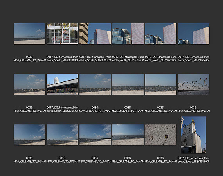The width and height of the screenshot is (223, 176).
Task: Pick the 5L8Y3604 pink tower thumbnail
Action: coord(193,34)
